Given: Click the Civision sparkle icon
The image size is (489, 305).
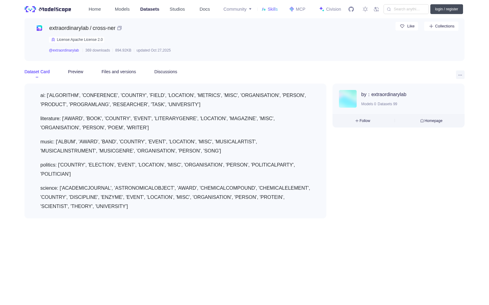Looking at the screenshot, I should (x=322, y=9).
